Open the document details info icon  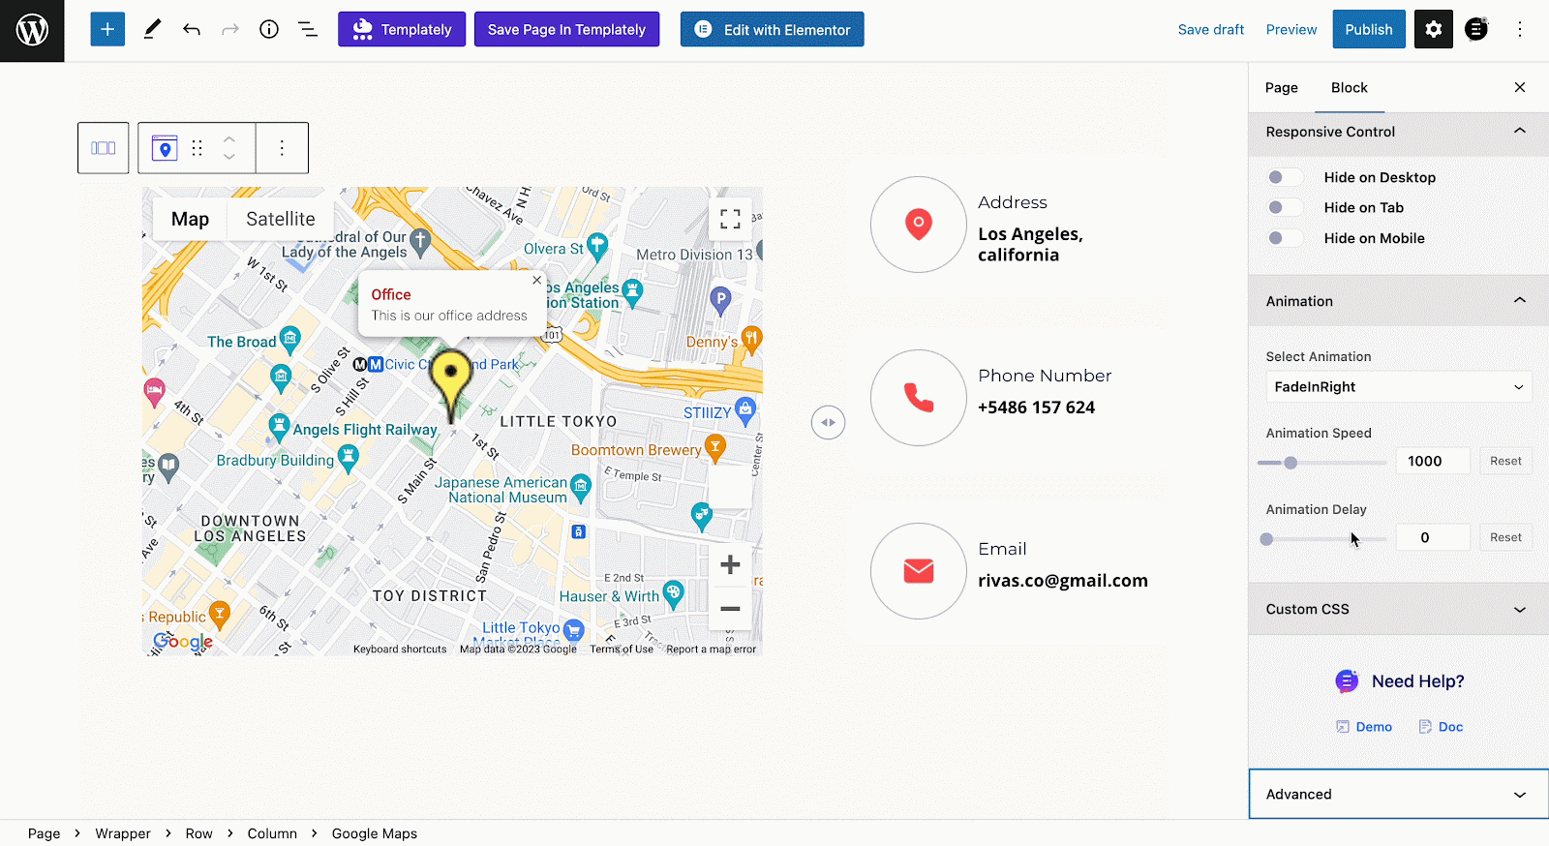coord(269,29)
